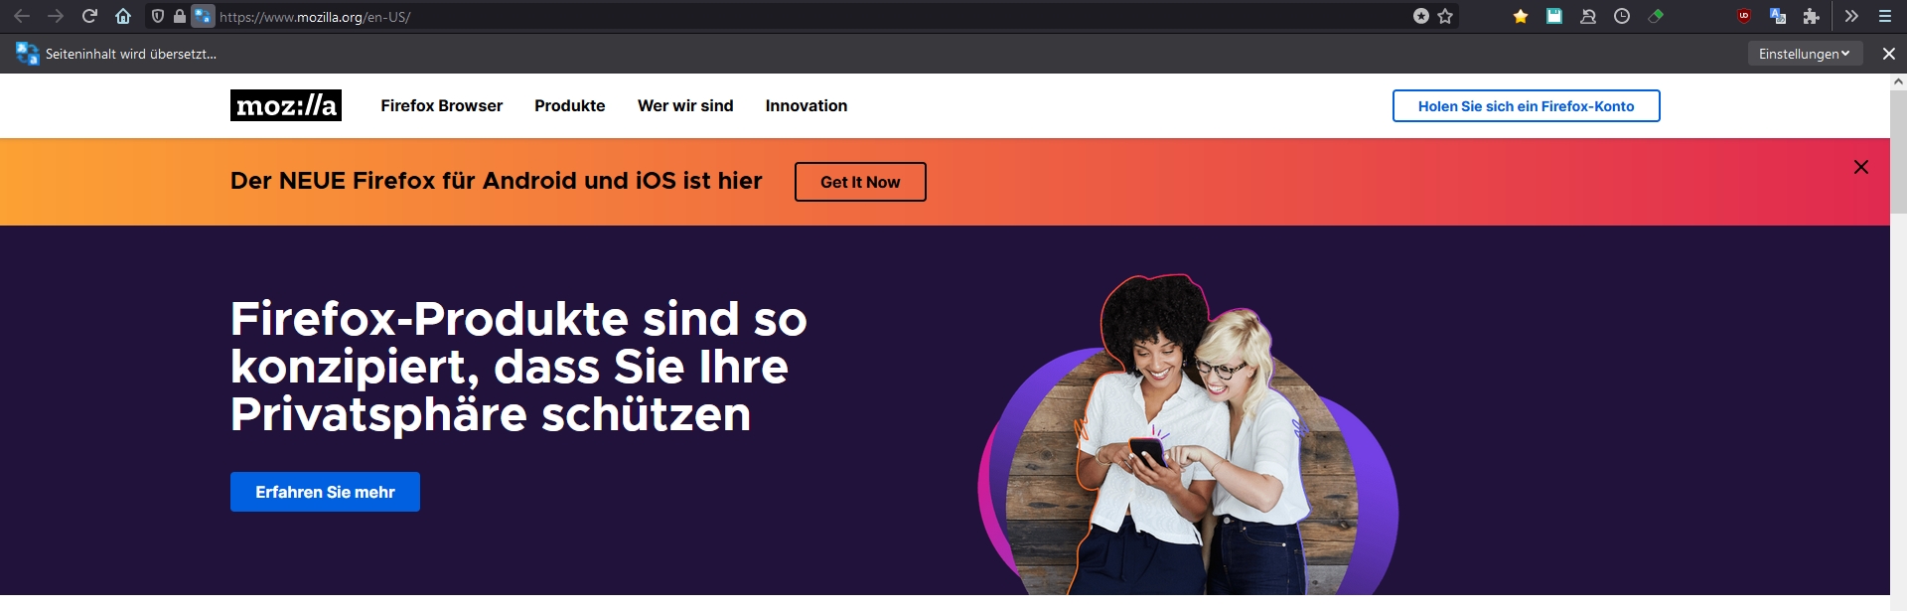This screenshot has width=1907, height=611.
Task: Show more tools via the double chevron
Action: (1851, 16)
